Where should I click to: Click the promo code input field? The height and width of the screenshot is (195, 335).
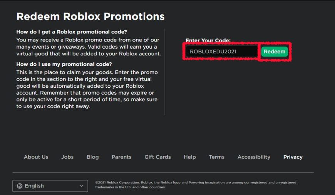point(221,52)
